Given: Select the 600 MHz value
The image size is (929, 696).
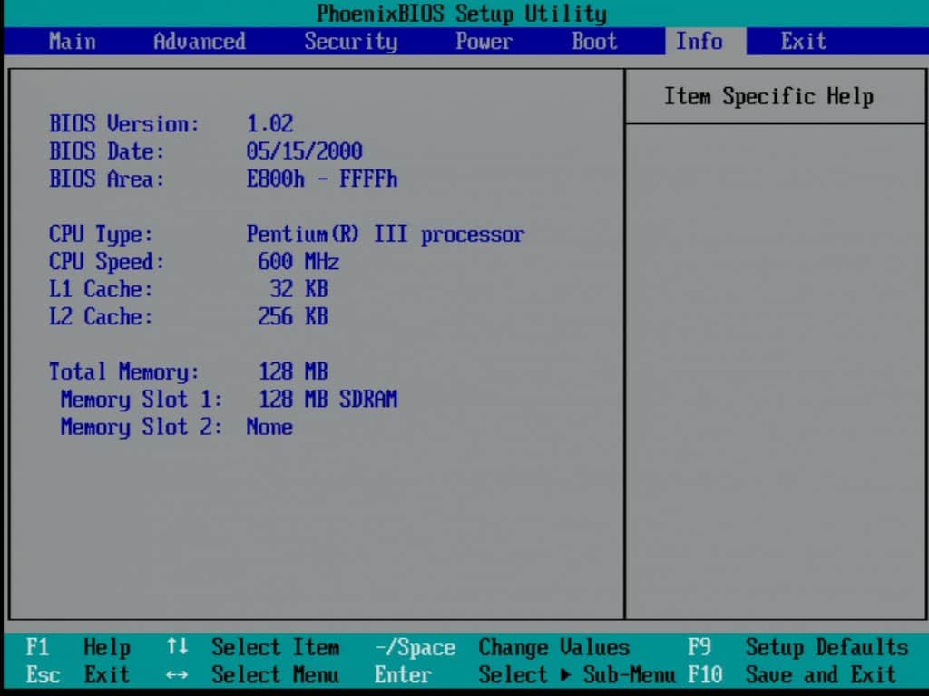Looking at the screenshot, I should (298, 262).
